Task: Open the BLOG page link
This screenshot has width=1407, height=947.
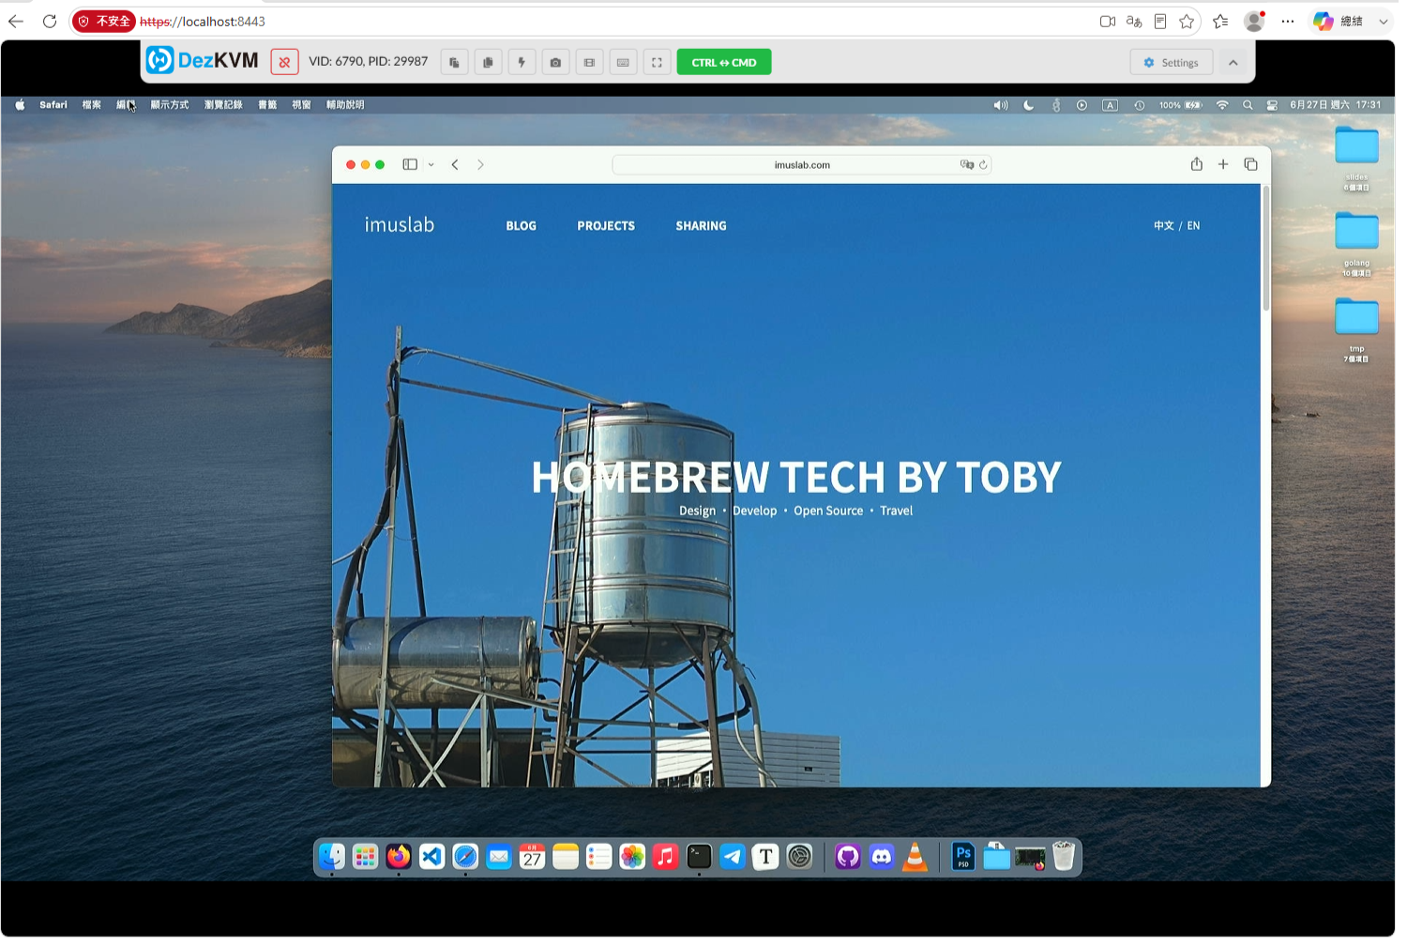Action: coord(522,226)
